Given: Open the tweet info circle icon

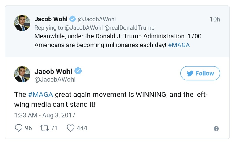Looking at the screenshot, I should [216, 129].
